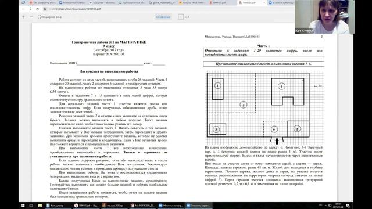Toggle fit to window width
Screen dimensions: 372x209
point(49,17)
